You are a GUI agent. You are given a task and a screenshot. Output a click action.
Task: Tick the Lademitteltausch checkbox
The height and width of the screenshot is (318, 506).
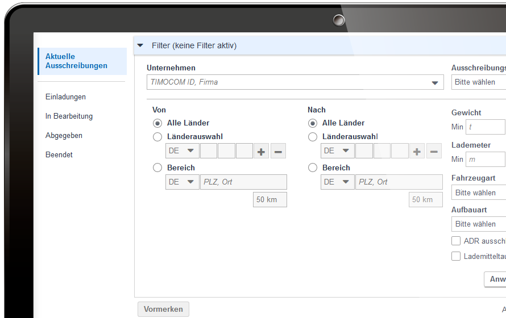[456, 256]
